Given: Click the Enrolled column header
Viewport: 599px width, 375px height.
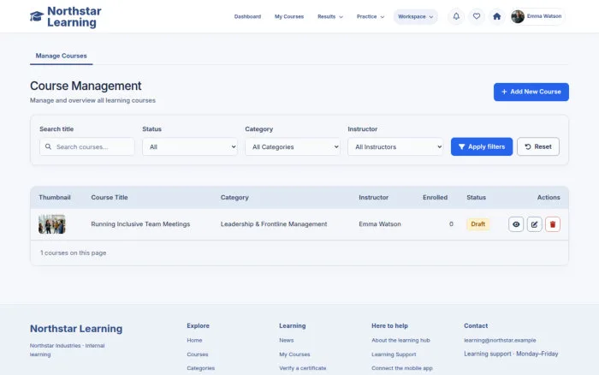Looking at the screenshot, I should click(x=435, y=198).
